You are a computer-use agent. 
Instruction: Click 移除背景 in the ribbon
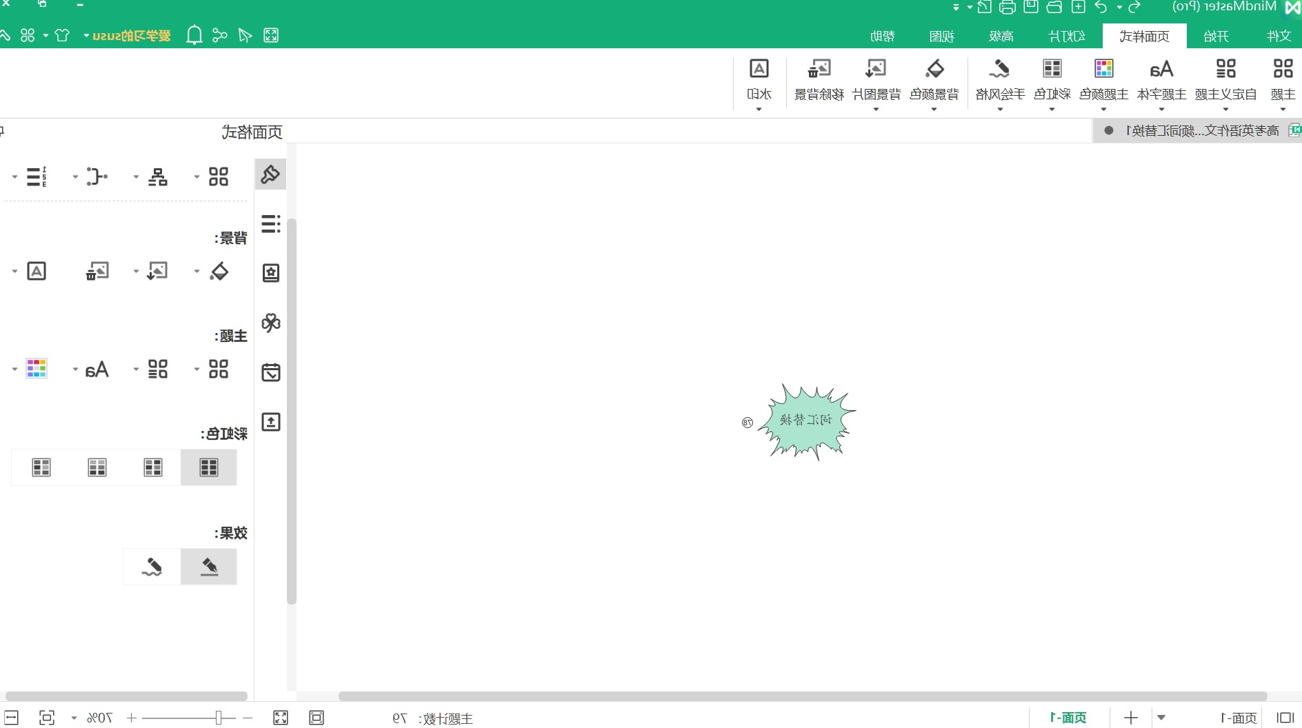tap(819, 81)
